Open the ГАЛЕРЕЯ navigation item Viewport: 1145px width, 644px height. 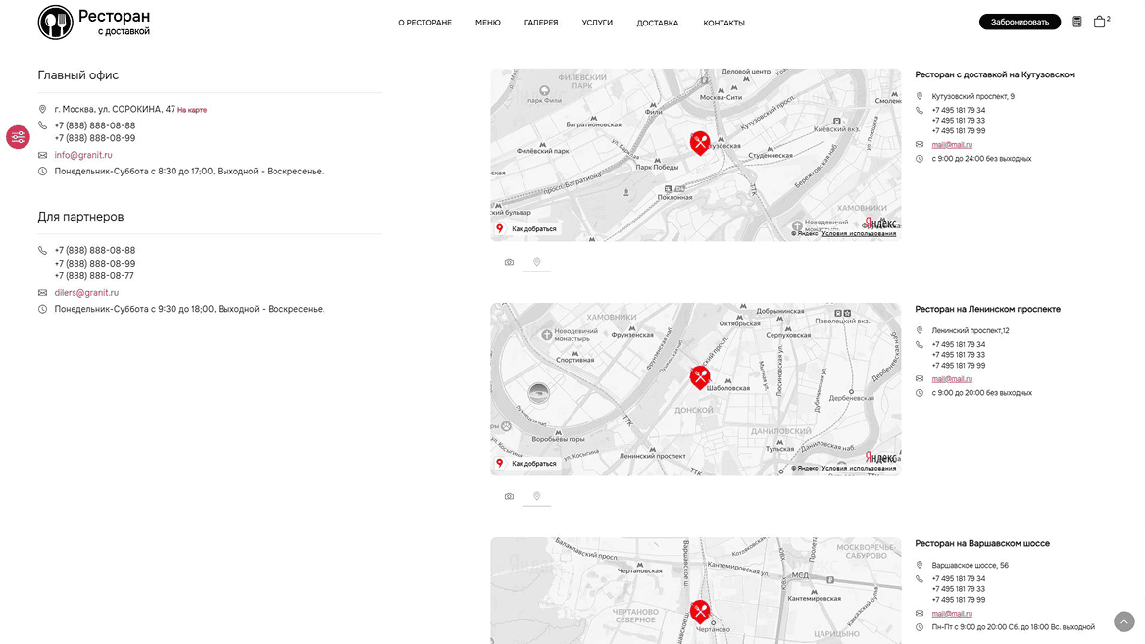(541, 23)
